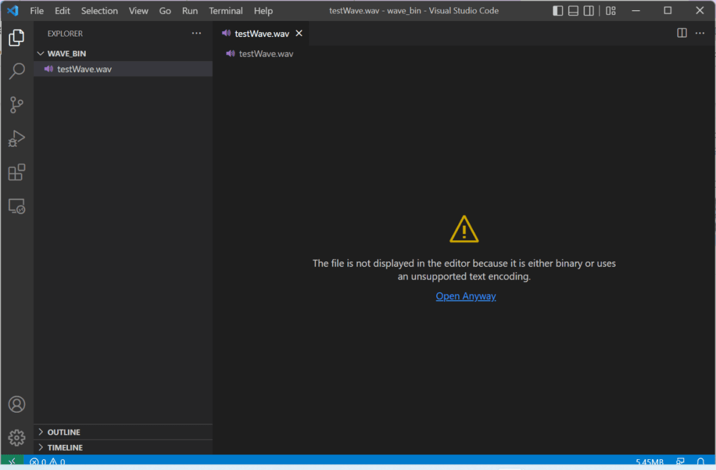Screen dimensions: 716x470
Task: Toggle the primary side bar layout icon
Action: click(558, 11)
